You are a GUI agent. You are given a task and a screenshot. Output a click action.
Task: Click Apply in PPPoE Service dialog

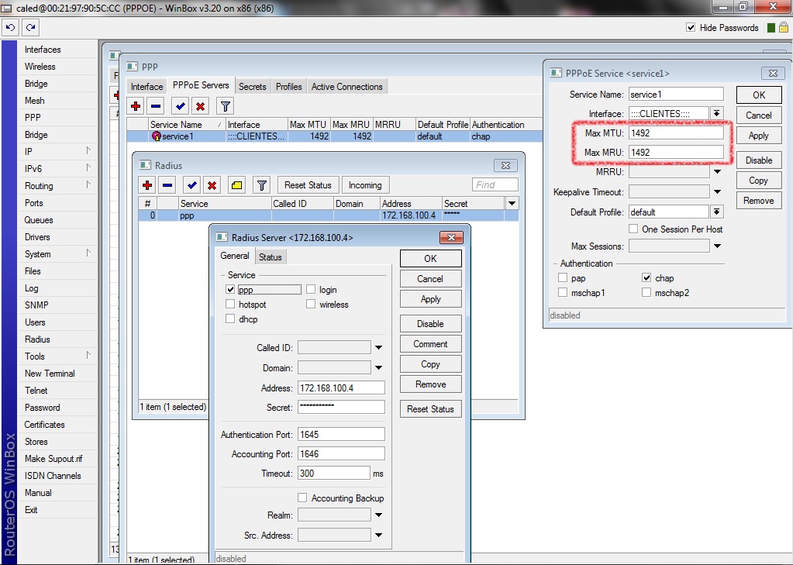[x=758, y=136]
